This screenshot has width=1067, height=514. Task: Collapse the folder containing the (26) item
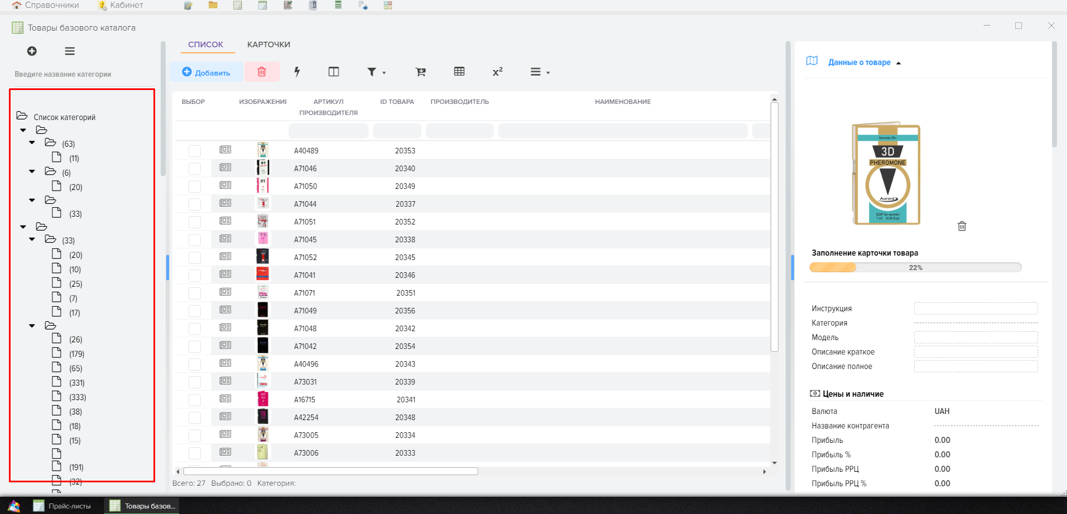[x=32, y=326]
